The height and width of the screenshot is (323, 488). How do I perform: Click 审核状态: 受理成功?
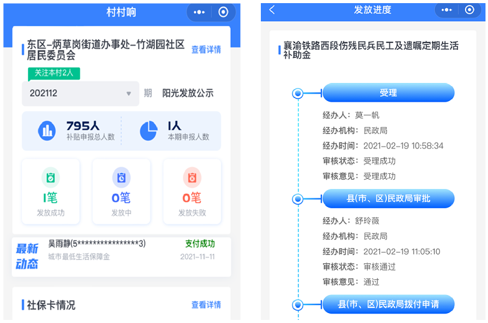point(359,161)
